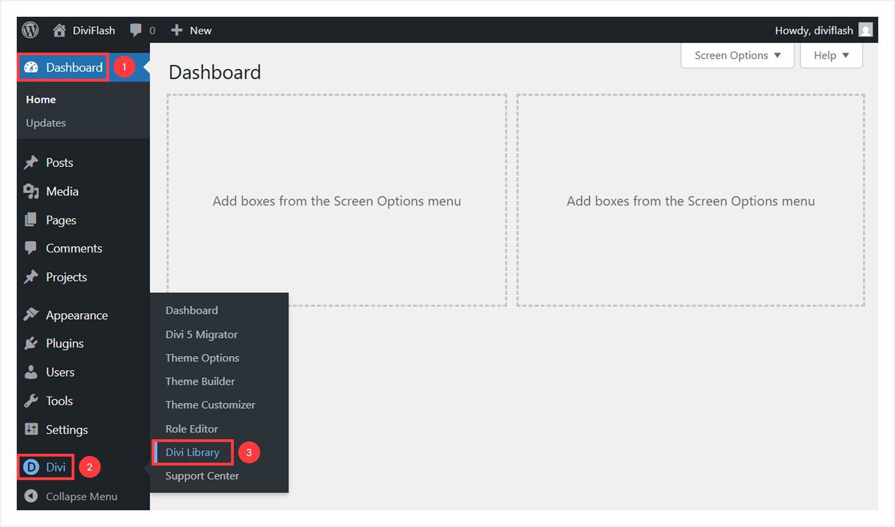The height and width of the screenshot is (527, 895).
Task: Open the Appearance paintbrush icon
Action: click(31, 315)
